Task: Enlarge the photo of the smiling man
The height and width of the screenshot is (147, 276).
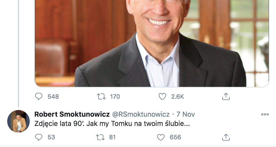Action: coord(152,43)
